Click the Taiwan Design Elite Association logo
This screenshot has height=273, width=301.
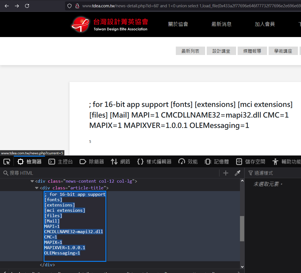coord(110,24)
